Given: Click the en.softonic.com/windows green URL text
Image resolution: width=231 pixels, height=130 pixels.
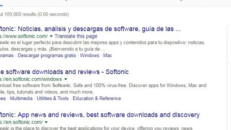Looking at the screenshot, I should [x=31, y=79].
